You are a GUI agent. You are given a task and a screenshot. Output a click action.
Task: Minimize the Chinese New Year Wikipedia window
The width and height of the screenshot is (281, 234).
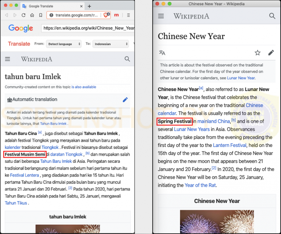[x=164, y=4]
